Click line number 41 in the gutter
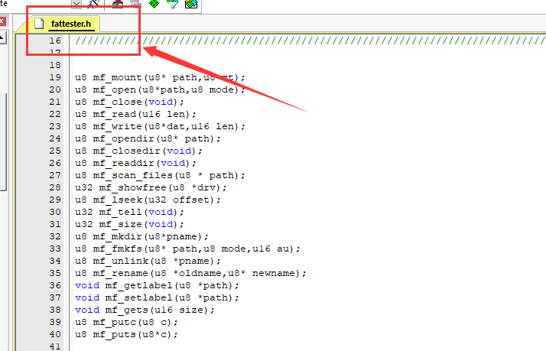 point(55,346)
